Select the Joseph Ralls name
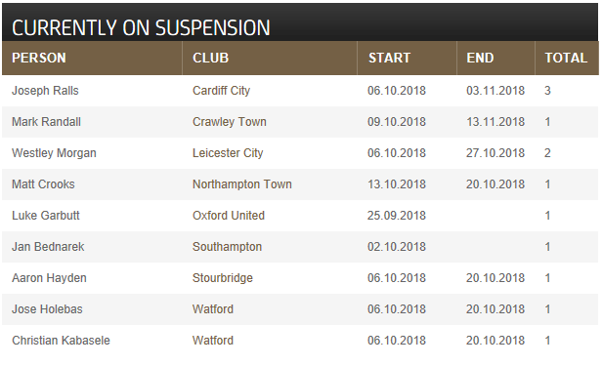Screen dimensions: 603x366 point(45,91)
